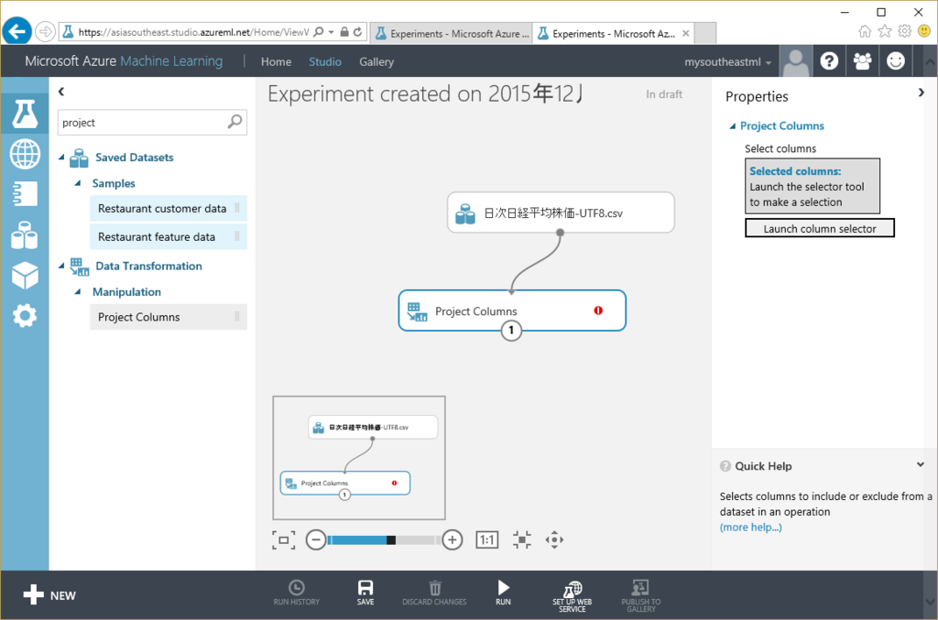Click the browser home icon
Image resolution: width=938 pixels, height=620 pixels.
(865, 31)
